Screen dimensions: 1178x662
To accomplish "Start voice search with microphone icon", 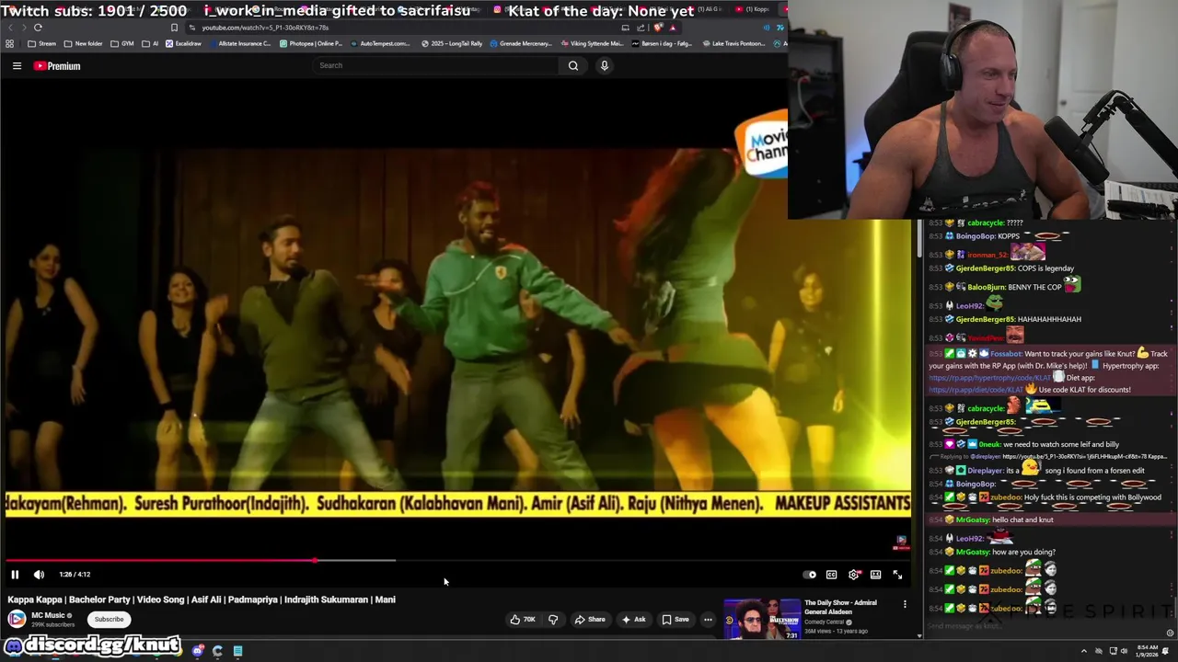I will click(605, 65).
